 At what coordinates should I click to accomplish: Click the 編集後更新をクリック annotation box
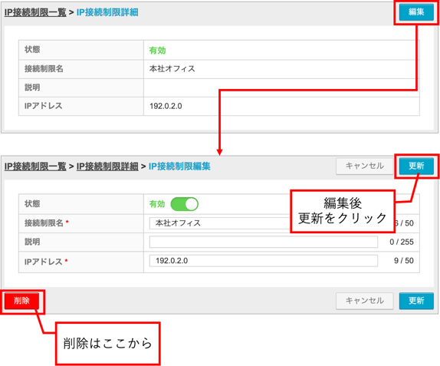(343, 211)
